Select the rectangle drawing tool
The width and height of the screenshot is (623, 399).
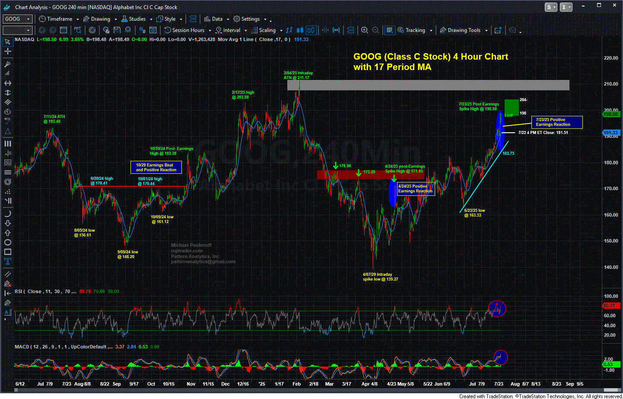7,252
